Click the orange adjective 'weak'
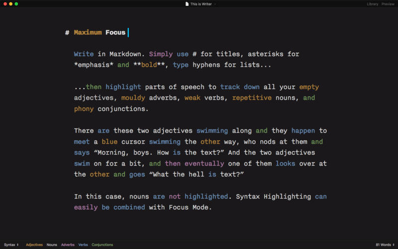Screen dimensions: 398x249 coord(193,98)
